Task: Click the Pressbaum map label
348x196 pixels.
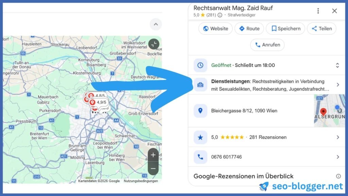Action: click(26, 121)
